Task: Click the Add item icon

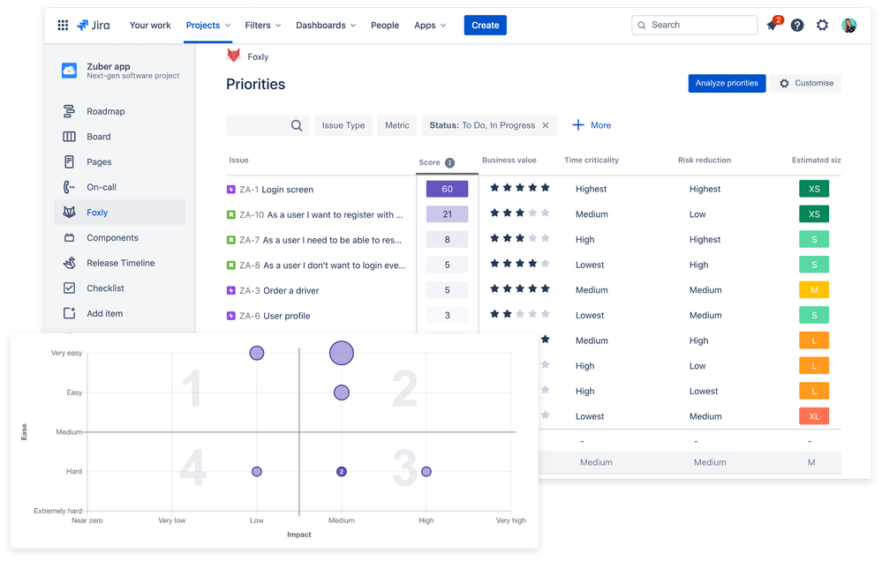Action: point(69,313)
